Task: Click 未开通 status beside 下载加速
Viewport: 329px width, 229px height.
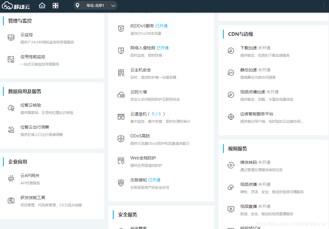Action: [x=264, y=48]
